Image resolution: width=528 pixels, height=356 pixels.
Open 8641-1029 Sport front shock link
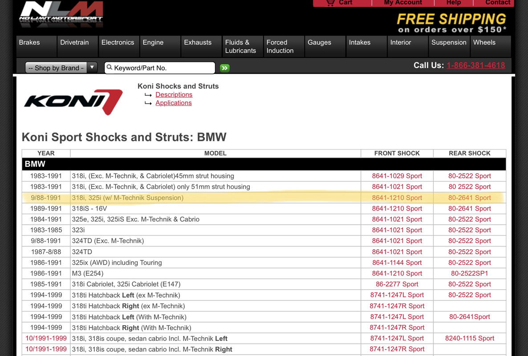[x=397, y=176]
